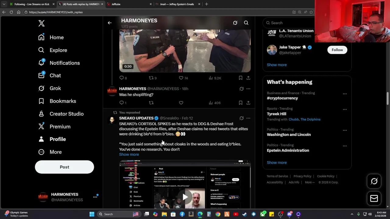Follow Jake Tapper

click(x=337, y=50)
